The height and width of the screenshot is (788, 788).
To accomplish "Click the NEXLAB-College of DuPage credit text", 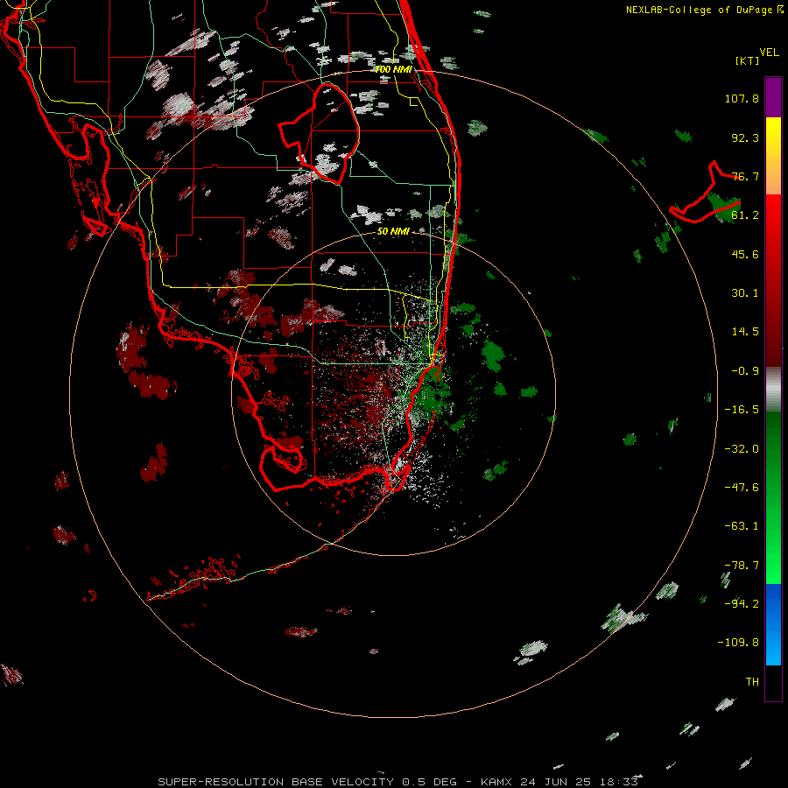I will pyautogui.click(x=704, y=10).
